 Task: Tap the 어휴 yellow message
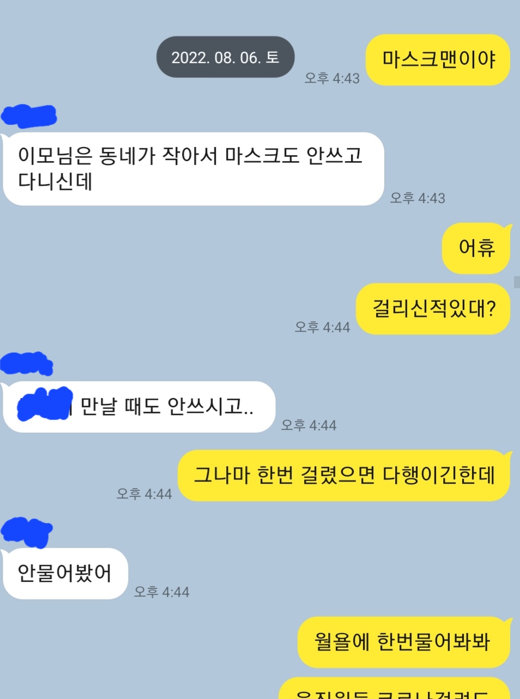point(476,248)
